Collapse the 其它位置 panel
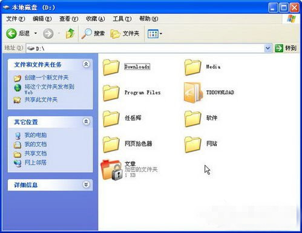 point(86,122)
